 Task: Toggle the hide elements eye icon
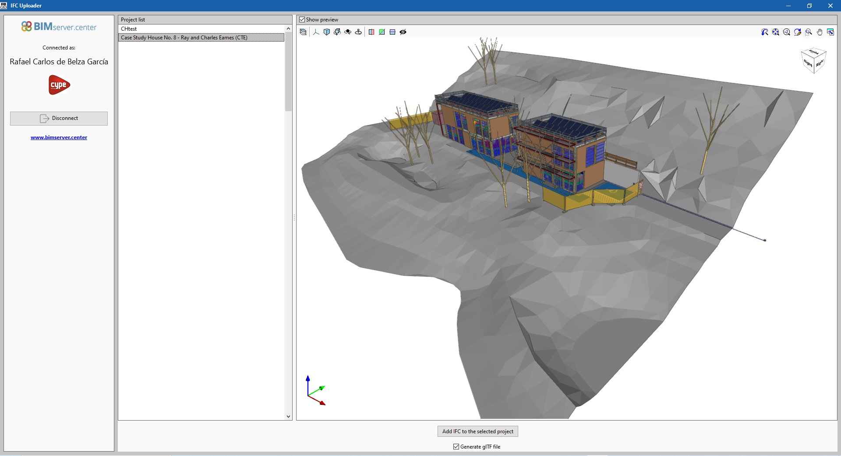click(x=403, y=32)
